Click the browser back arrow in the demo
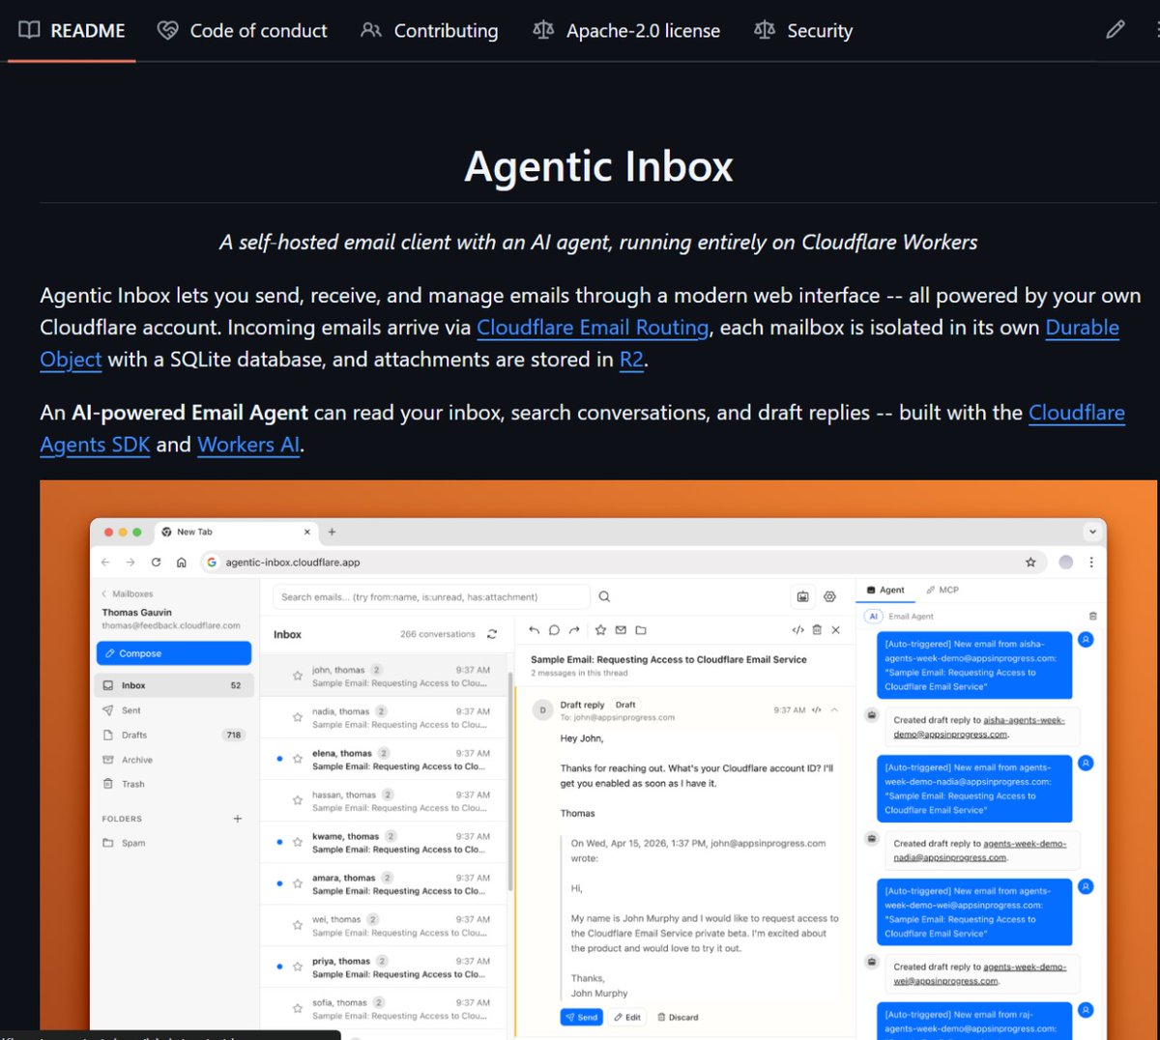This screenshot has height=1040, width=1160. point(105,562)
